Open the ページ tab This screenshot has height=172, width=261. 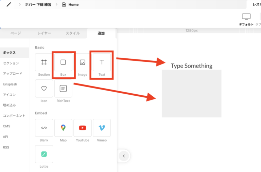tap(16, 33)
